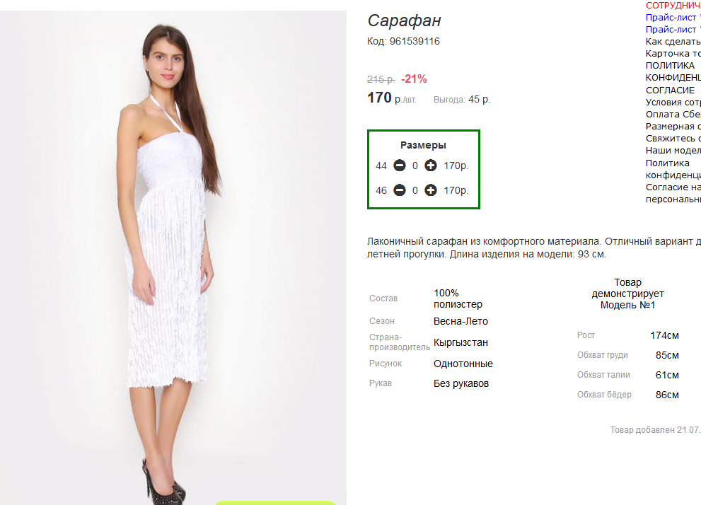Screen dimensions: 701x505
Task: Click the Сарафан product title
Action: pos(404,21)
